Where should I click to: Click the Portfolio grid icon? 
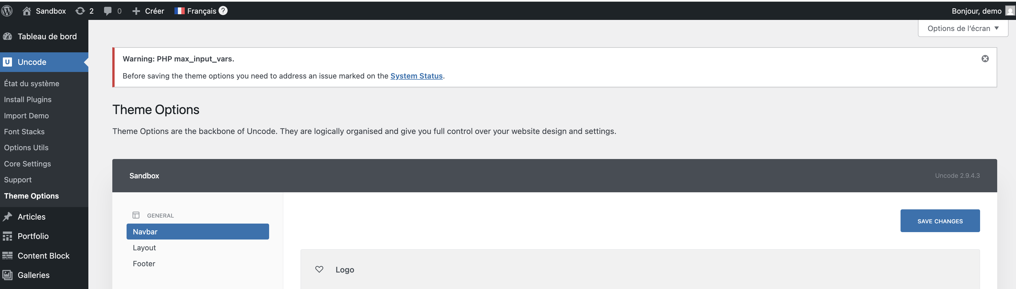click(7, 236)
